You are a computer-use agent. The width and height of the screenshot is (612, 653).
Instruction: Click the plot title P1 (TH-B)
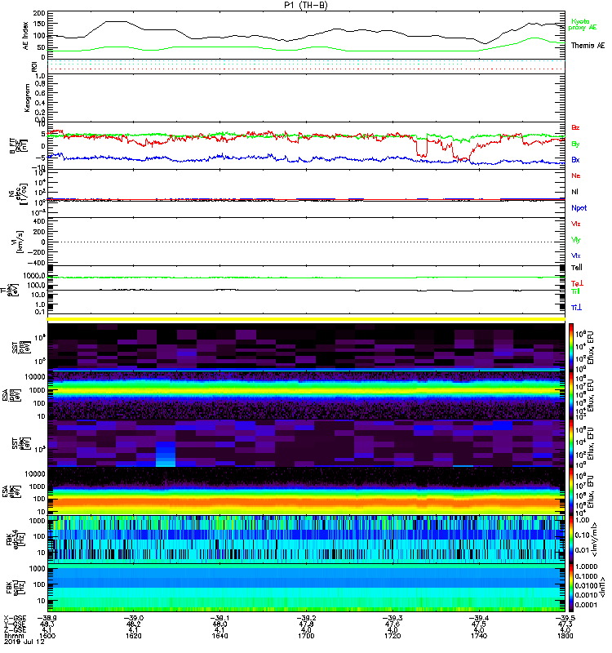(305, 5)
